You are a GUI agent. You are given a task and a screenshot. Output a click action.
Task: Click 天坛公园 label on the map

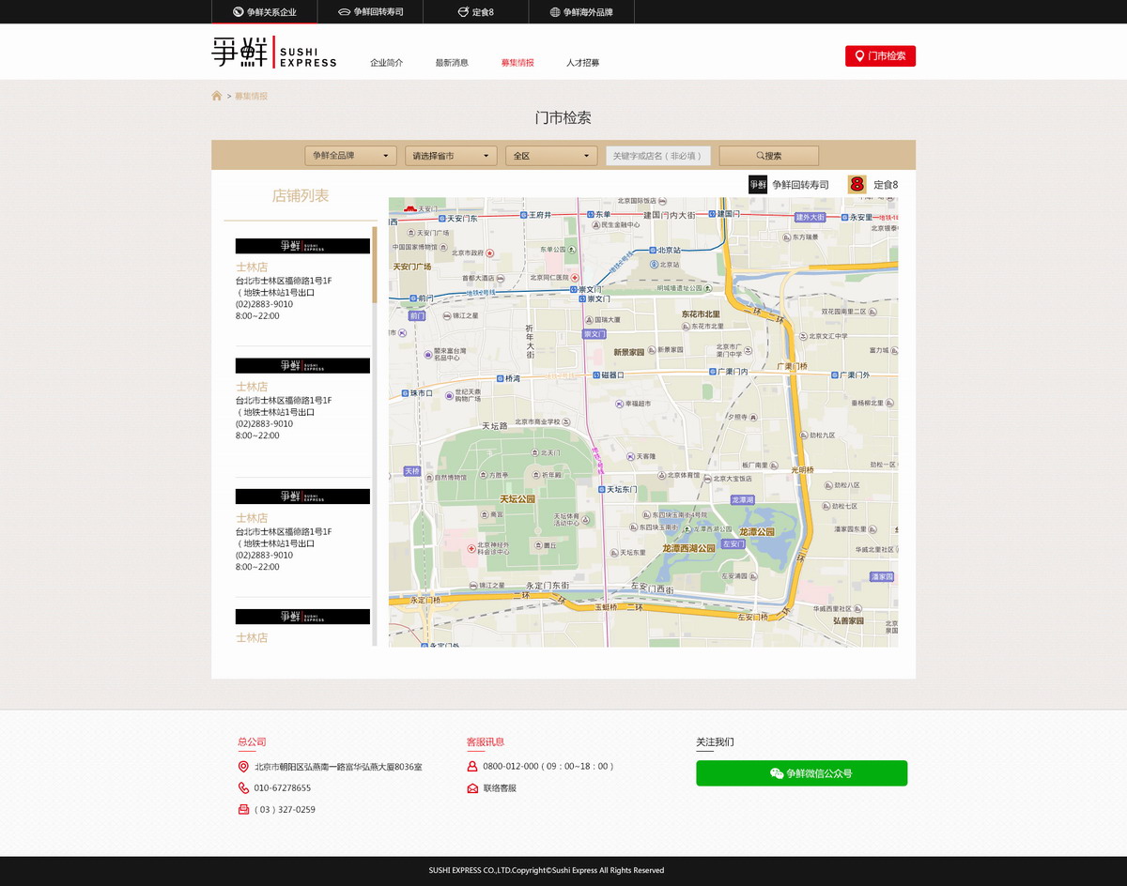click(x=517, y=499)
